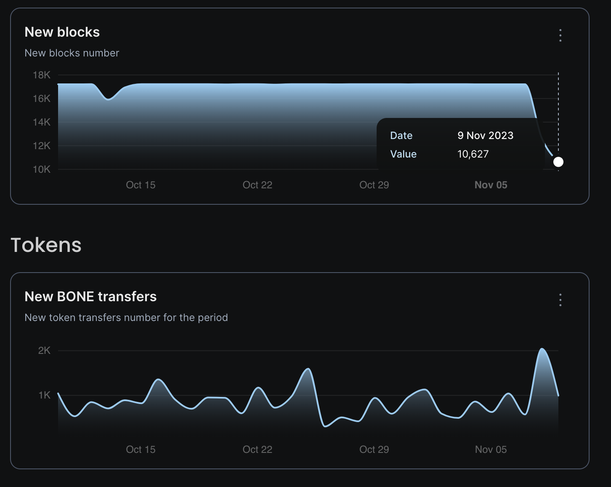The height and width of the screenshot is (487, 611).
Task: Click the white data point marker on New blocks chart
Action: point(558,162)
